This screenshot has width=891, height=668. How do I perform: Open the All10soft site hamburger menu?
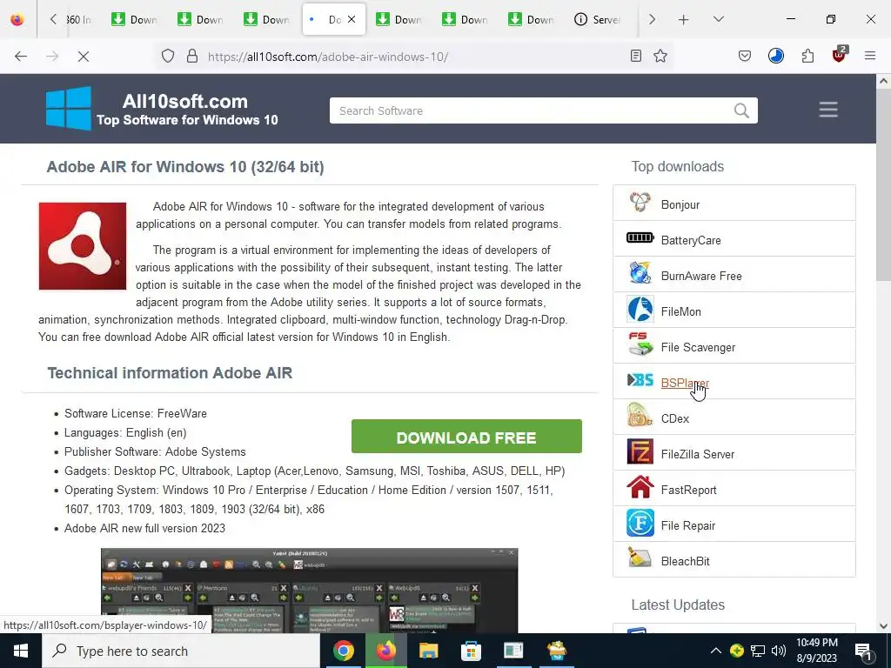pyautogui.click(x=828, y=110)
